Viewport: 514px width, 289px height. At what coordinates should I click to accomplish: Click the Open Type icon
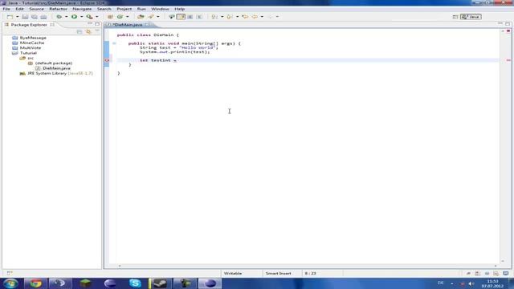[x=141, y=17]
